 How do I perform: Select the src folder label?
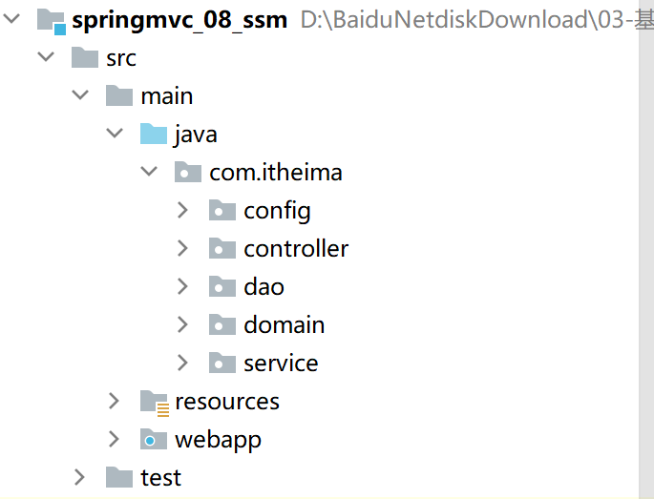pyautogui.click(x=121, y=58)
